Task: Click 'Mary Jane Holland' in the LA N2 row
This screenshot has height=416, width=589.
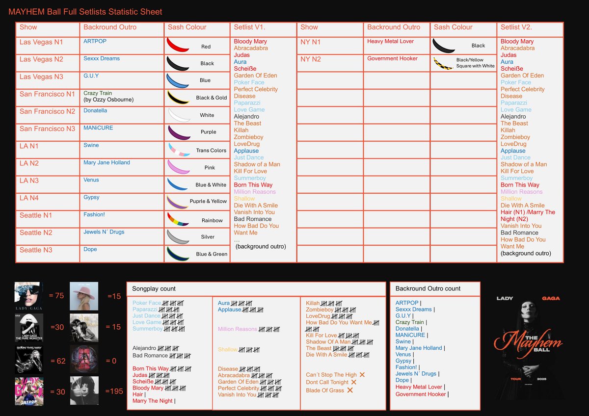Action: 107,162
